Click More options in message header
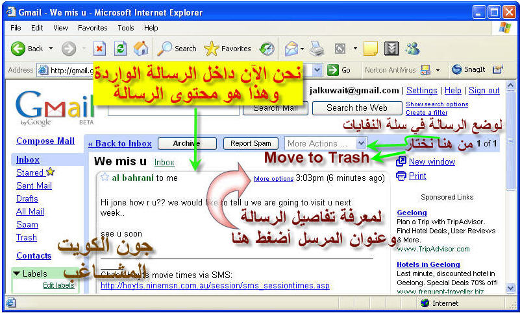The width and height of the screenshot is (520, 313). point(273,179)
